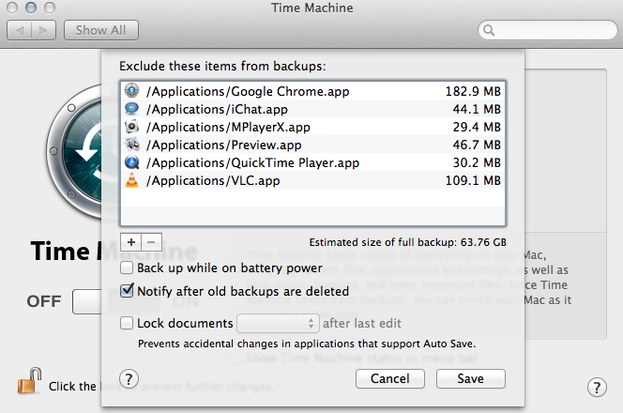
Task: Click the 182.9 MB size value
Action: coord(473,91)
